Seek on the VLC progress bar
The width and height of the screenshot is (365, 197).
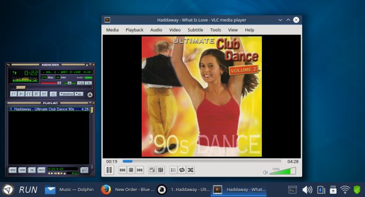click(x=202, y=161)
